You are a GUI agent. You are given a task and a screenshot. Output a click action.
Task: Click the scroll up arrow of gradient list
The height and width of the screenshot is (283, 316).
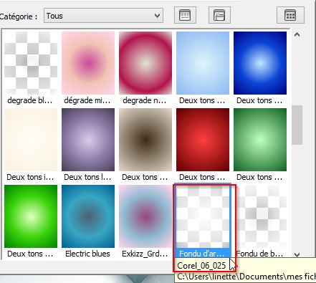(297, 35)
